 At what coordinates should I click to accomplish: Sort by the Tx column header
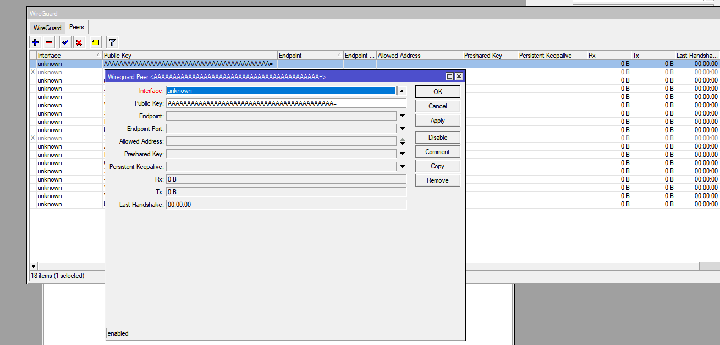pos(653,56)
